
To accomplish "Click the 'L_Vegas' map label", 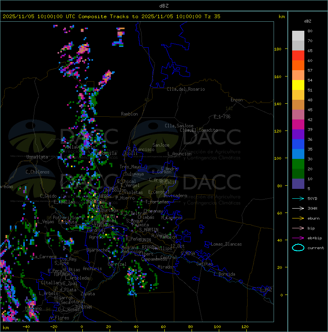I will coord(46,222).
